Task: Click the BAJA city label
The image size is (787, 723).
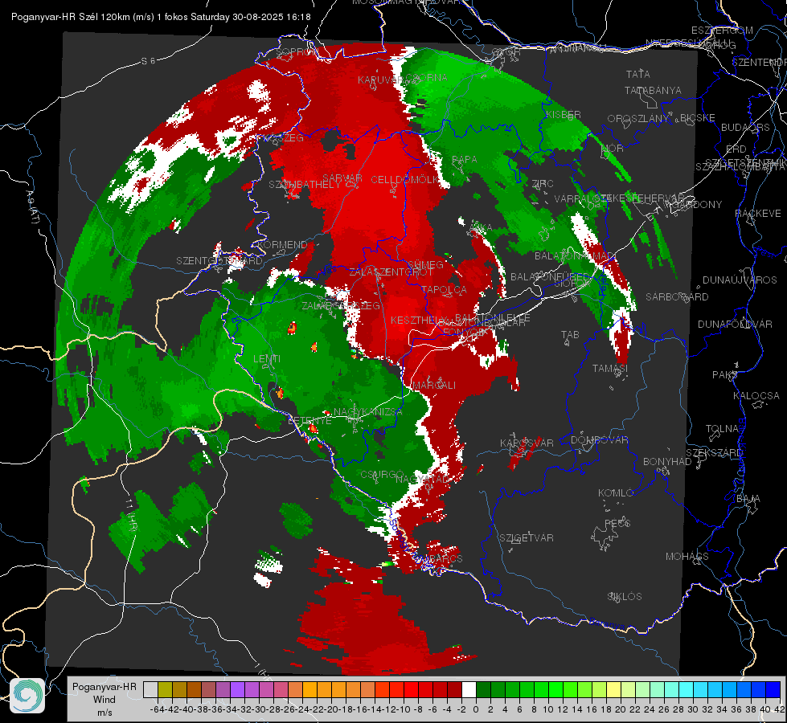Action: point(749,499)
